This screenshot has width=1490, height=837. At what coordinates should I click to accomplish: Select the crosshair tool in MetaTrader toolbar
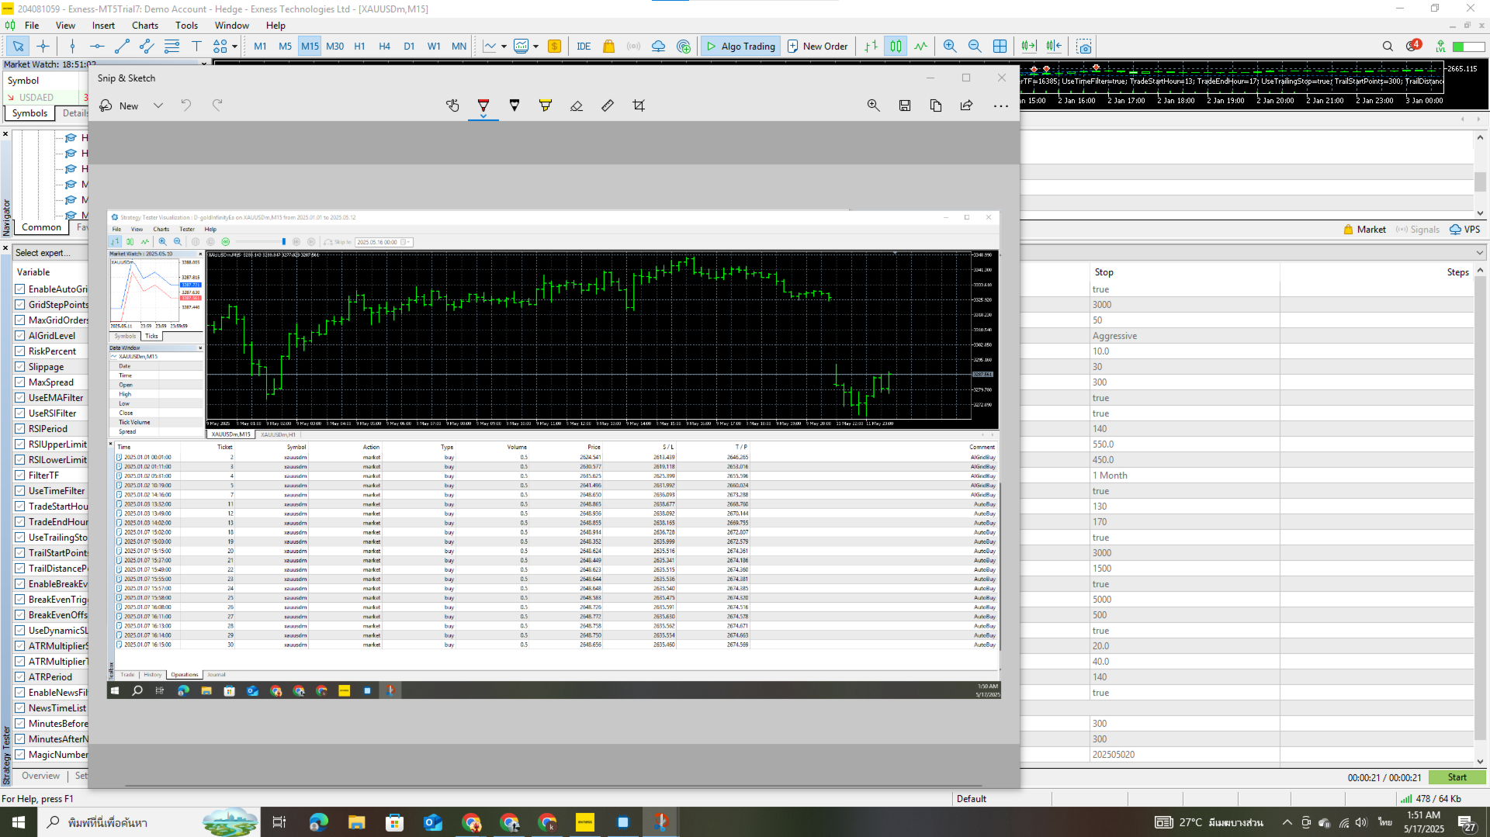tap(43, 47)
